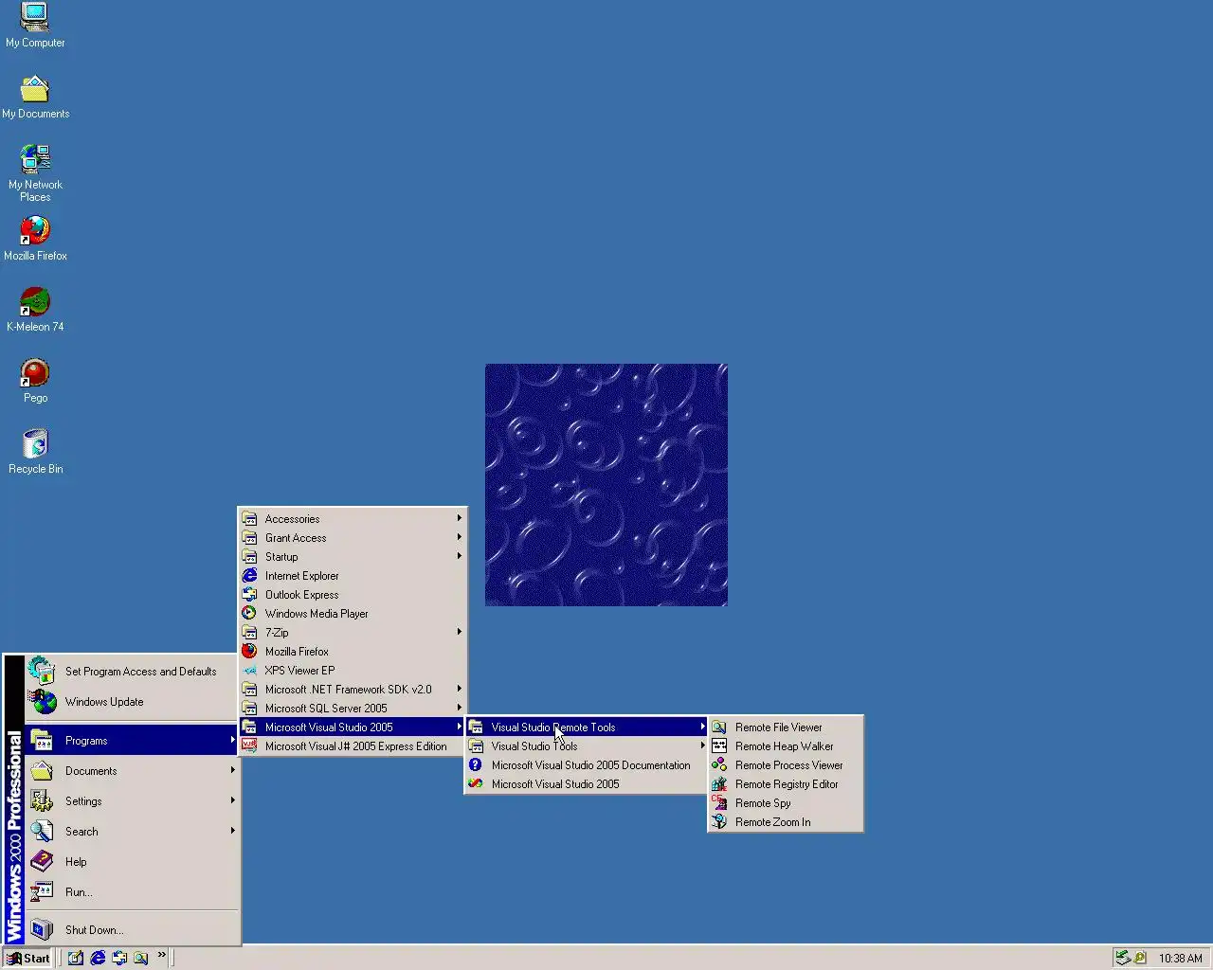Open Remote File Viewer
This screenshot has height=970, width=1213.
click(x=786, y=727)
